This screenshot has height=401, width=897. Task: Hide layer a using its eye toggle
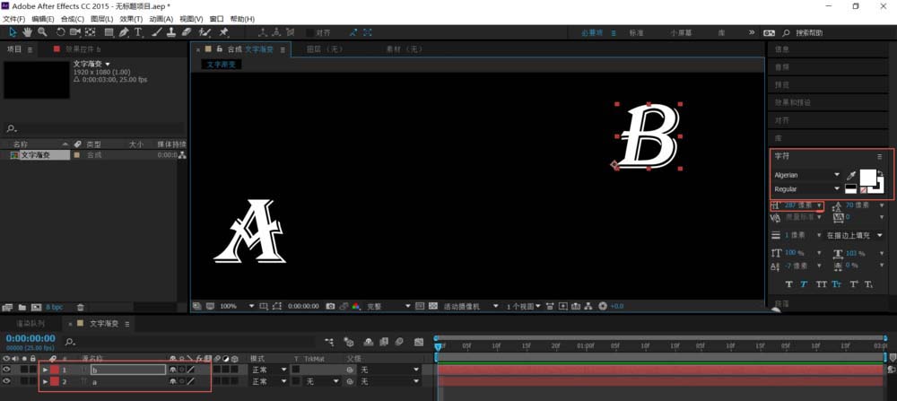(x=6, y=381)
